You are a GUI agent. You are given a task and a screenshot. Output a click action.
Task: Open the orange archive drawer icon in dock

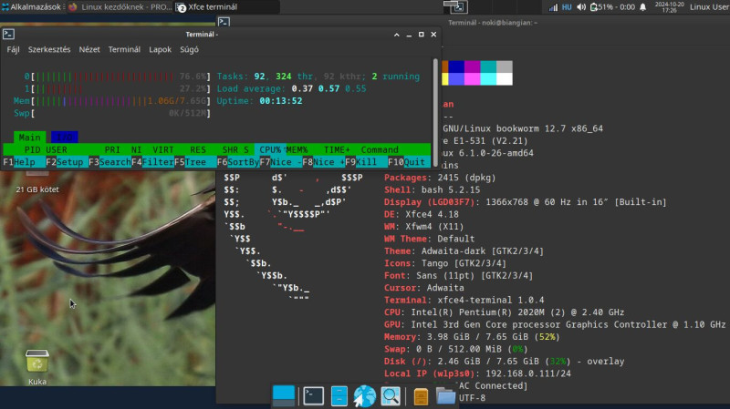pyautogui.click(x=421, y=396)
